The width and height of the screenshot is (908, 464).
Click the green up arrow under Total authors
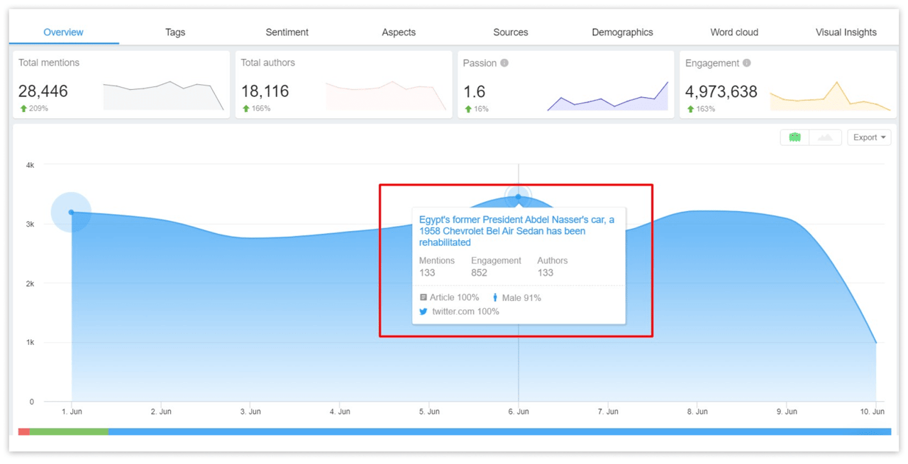(245, 108)
